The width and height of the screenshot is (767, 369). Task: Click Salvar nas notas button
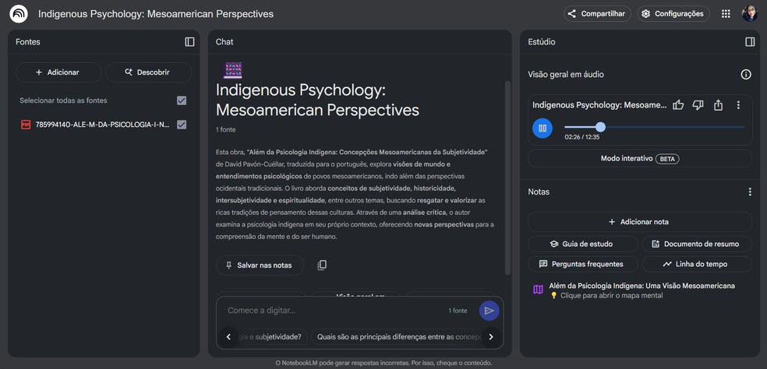tap(260, 265)
